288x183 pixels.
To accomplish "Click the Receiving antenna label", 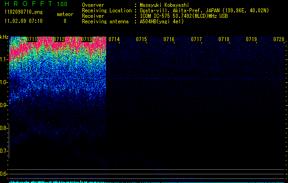I will (105, 22).
